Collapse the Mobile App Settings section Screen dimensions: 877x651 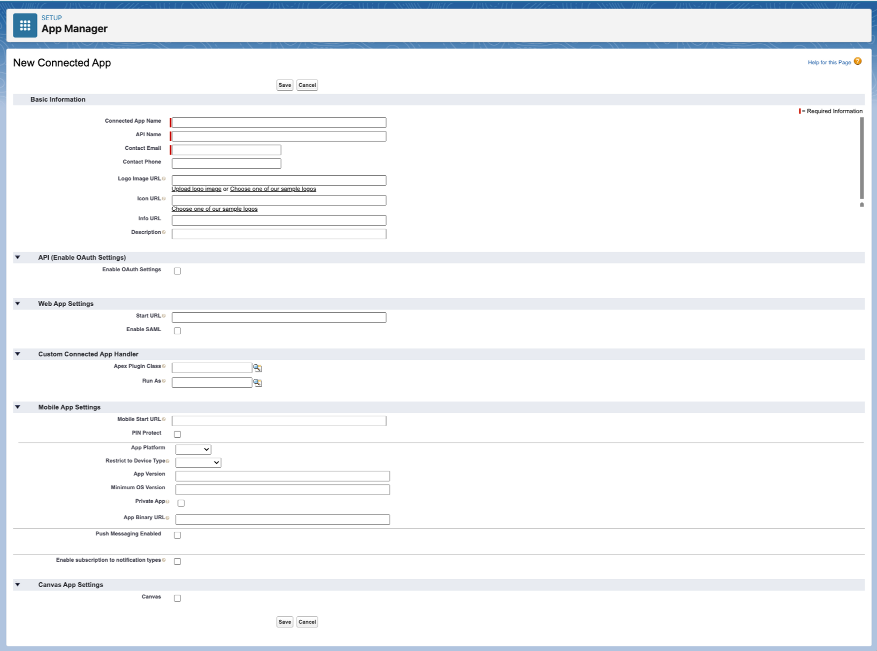pyautogui.click(x=18, y=407)
